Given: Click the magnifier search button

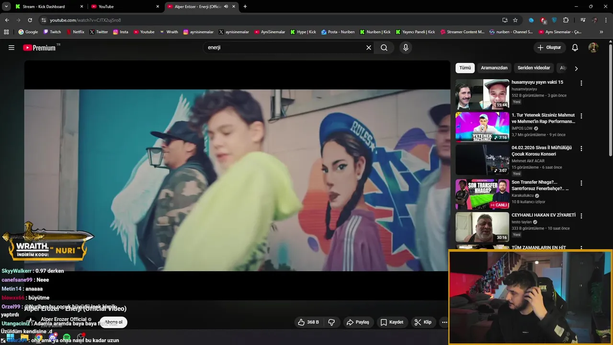Looking at the screenshot, I should pyautogui.click(x=384, y=47).
